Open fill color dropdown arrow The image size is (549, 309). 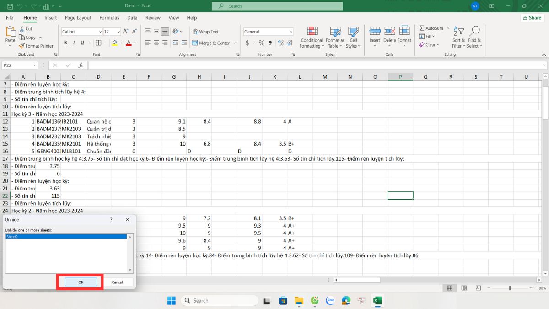coord(121,43)
